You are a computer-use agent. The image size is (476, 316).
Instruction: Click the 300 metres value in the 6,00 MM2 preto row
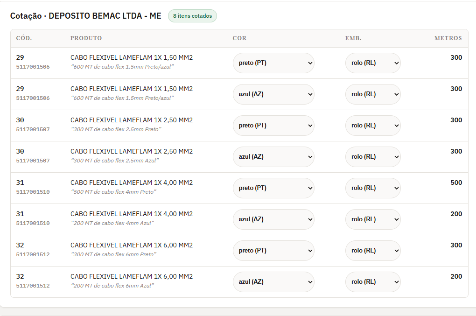coord(456,245)
